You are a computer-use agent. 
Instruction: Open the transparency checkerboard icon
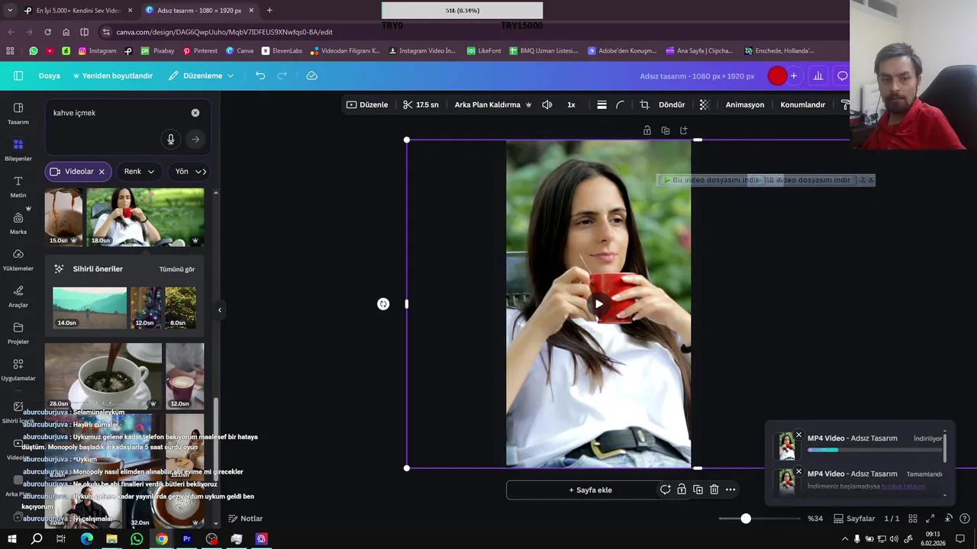point(705,104)
